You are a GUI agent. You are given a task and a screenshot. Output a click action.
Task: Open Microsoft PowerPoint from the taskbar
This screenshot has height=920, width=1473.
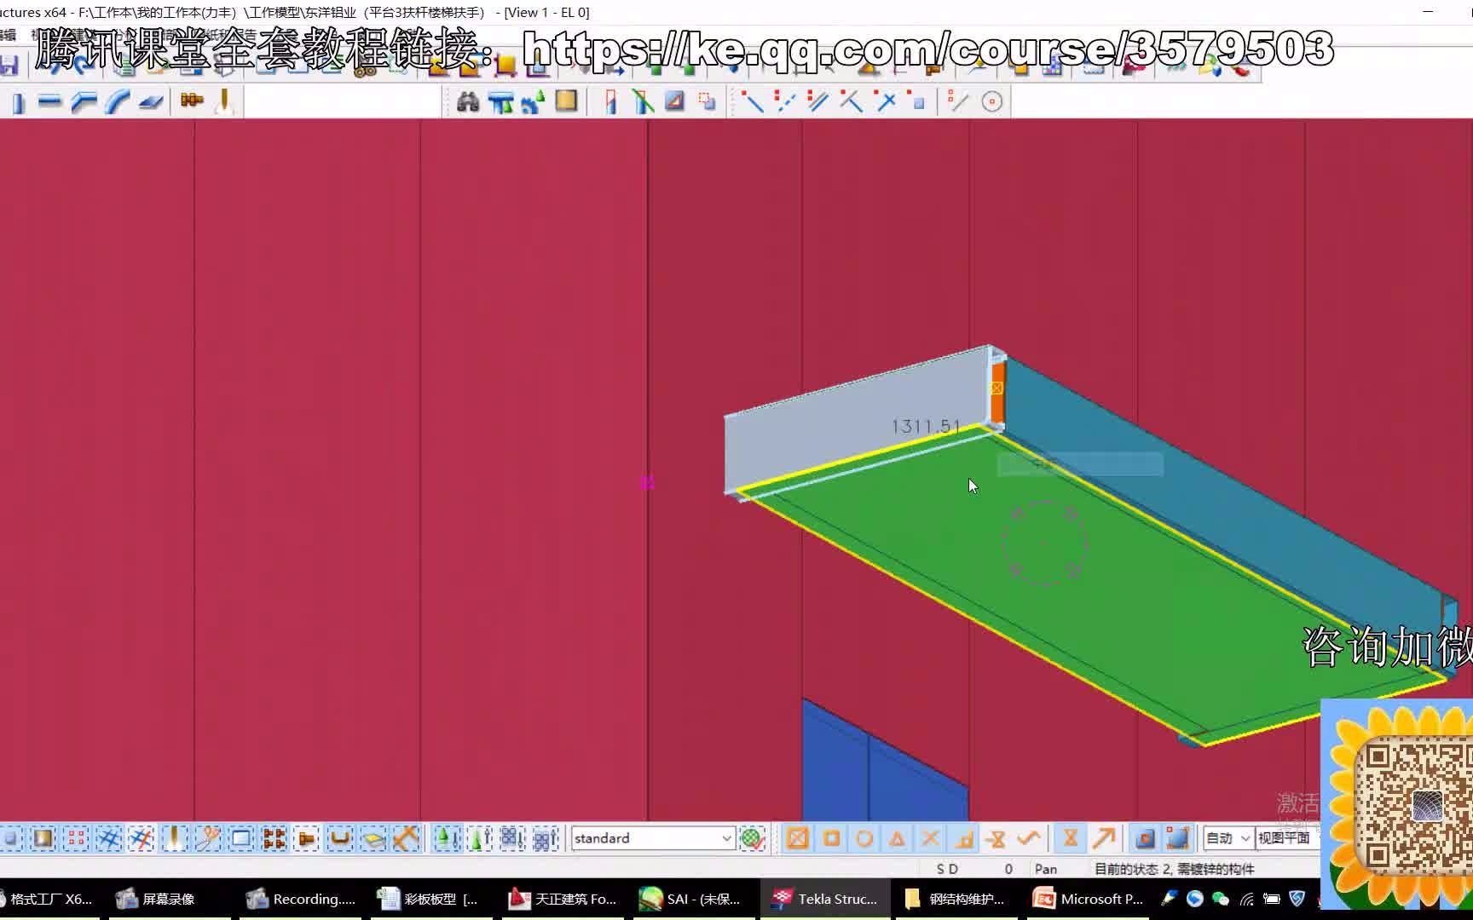pyautogui.click(x=1089, y=899)
